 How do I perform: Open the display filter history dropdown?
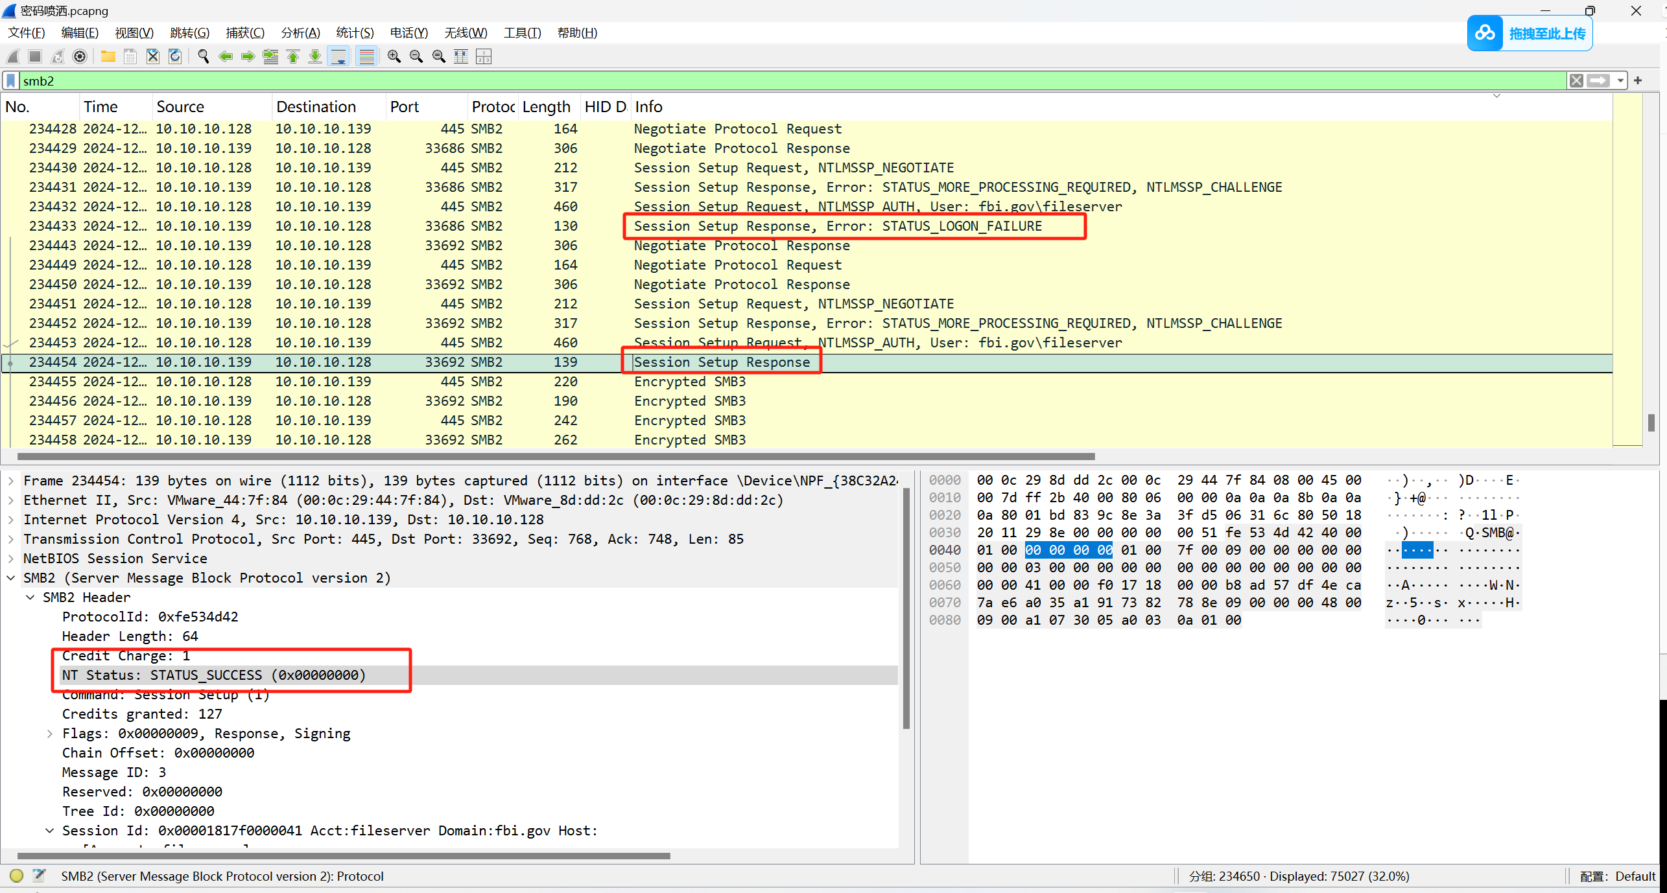[x=1620, y=81]
